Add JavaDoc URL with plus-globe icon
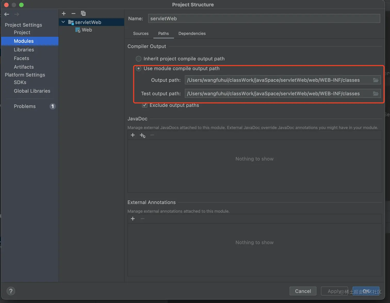Image resolution: width=390 pixels, height=303 pixels. 142,135
